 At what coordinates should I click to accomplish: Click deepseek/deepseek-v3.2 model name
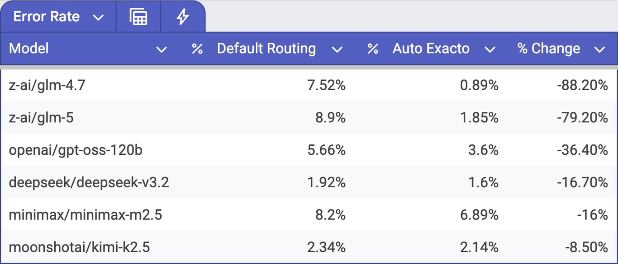[89, 183]
